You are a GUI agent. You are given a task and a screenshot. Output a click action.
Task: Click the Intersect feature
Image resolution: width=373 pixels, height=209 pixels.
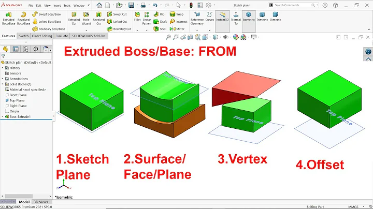pos(179,22)
